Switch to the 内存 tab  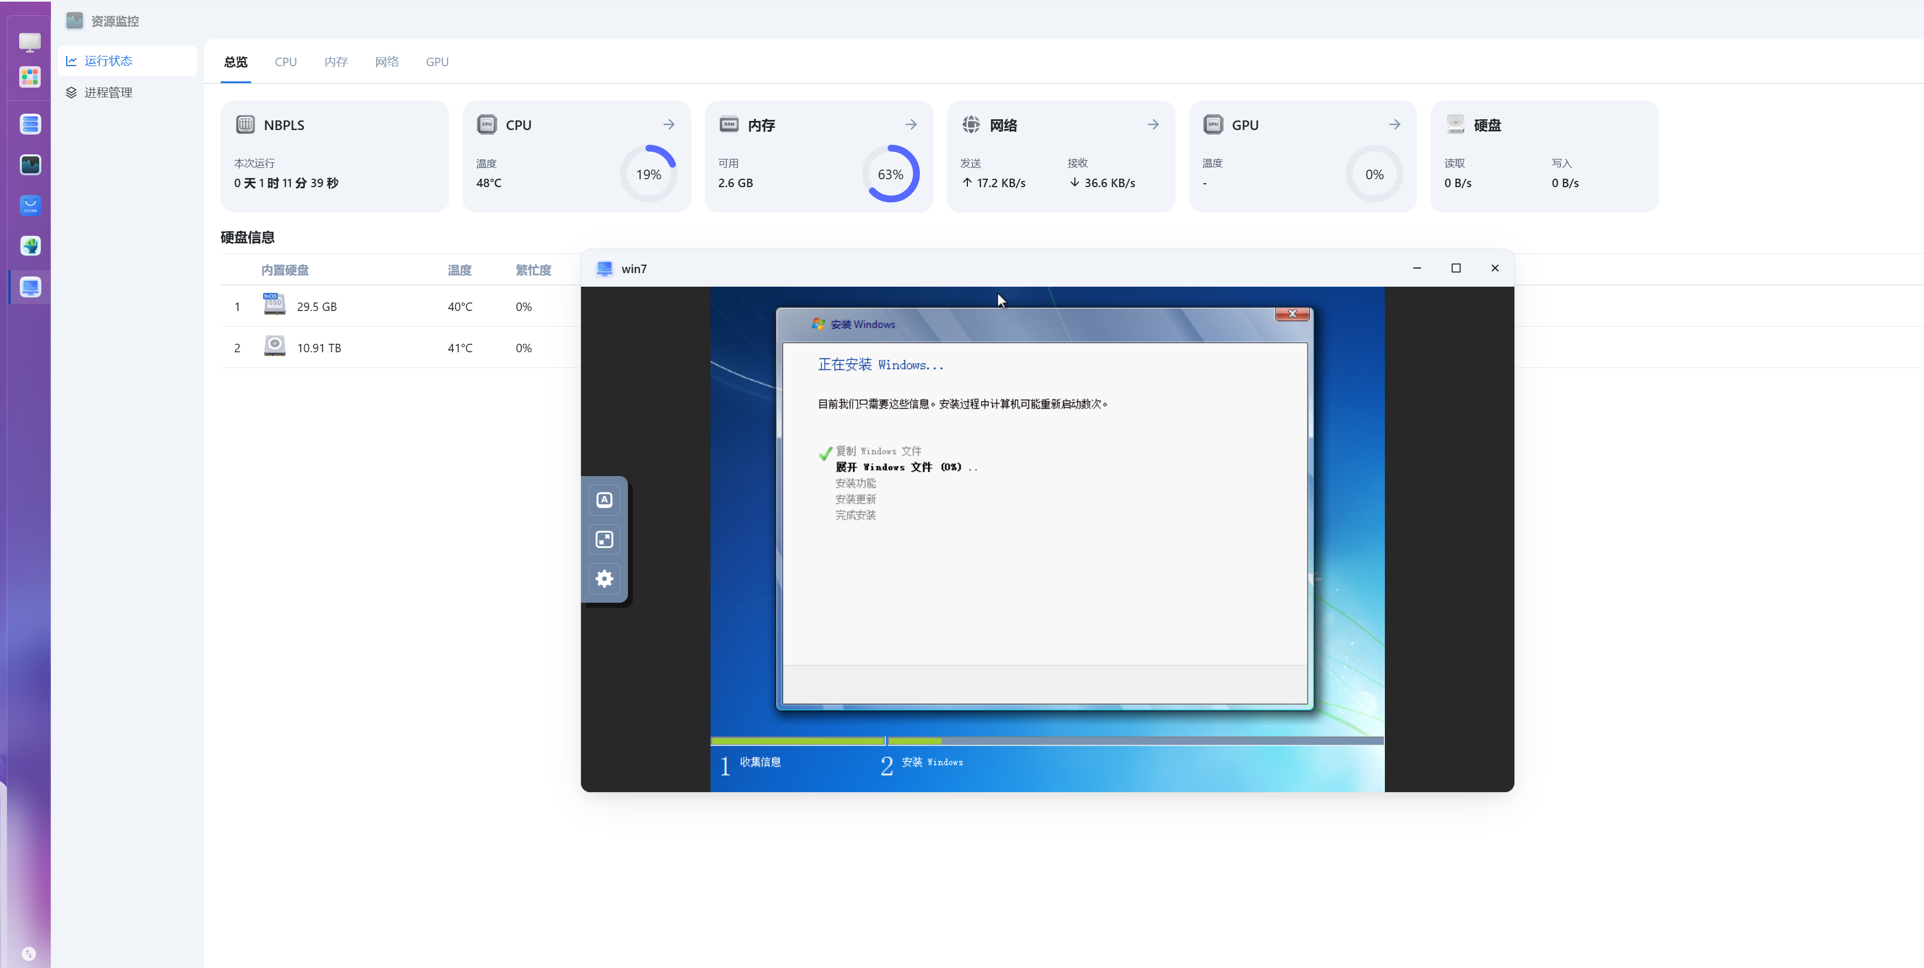pyautogui.click(x=336, y=62)
